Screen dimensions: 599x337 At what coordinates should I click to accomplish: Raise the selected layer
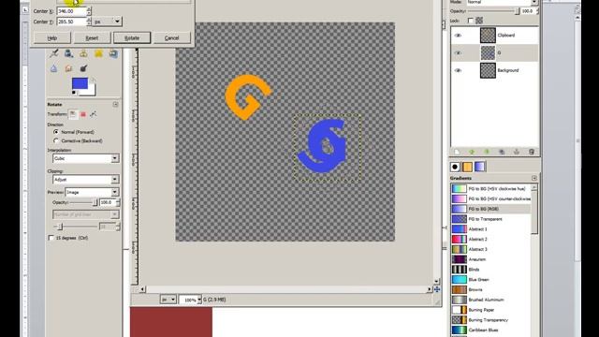472,152
